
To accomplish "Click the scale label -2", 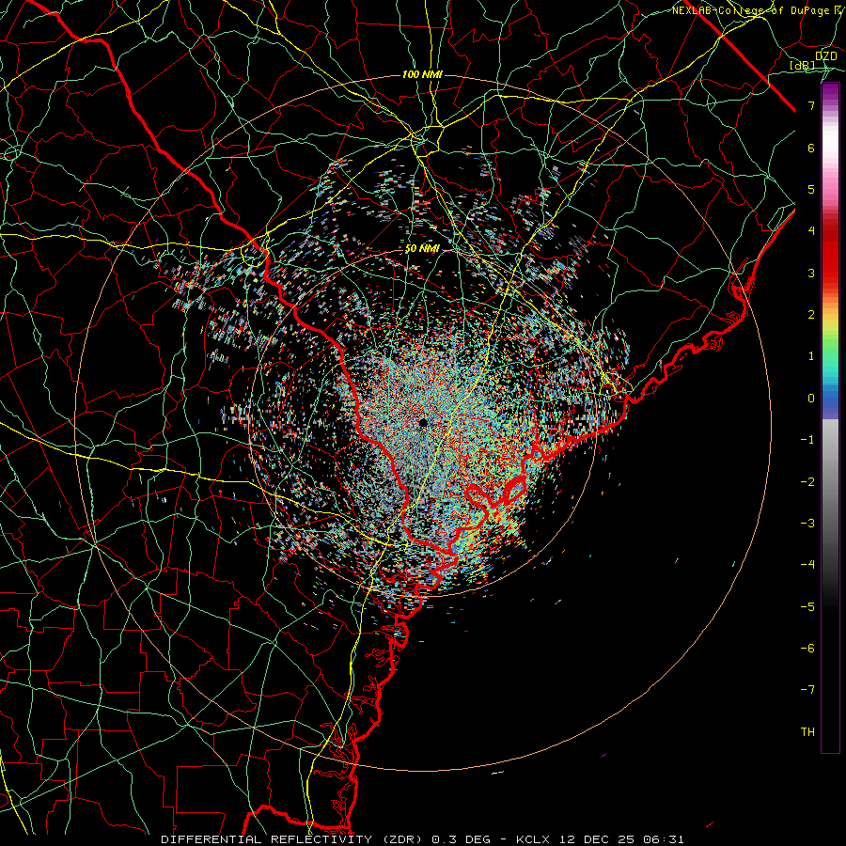I will point(807,482).
